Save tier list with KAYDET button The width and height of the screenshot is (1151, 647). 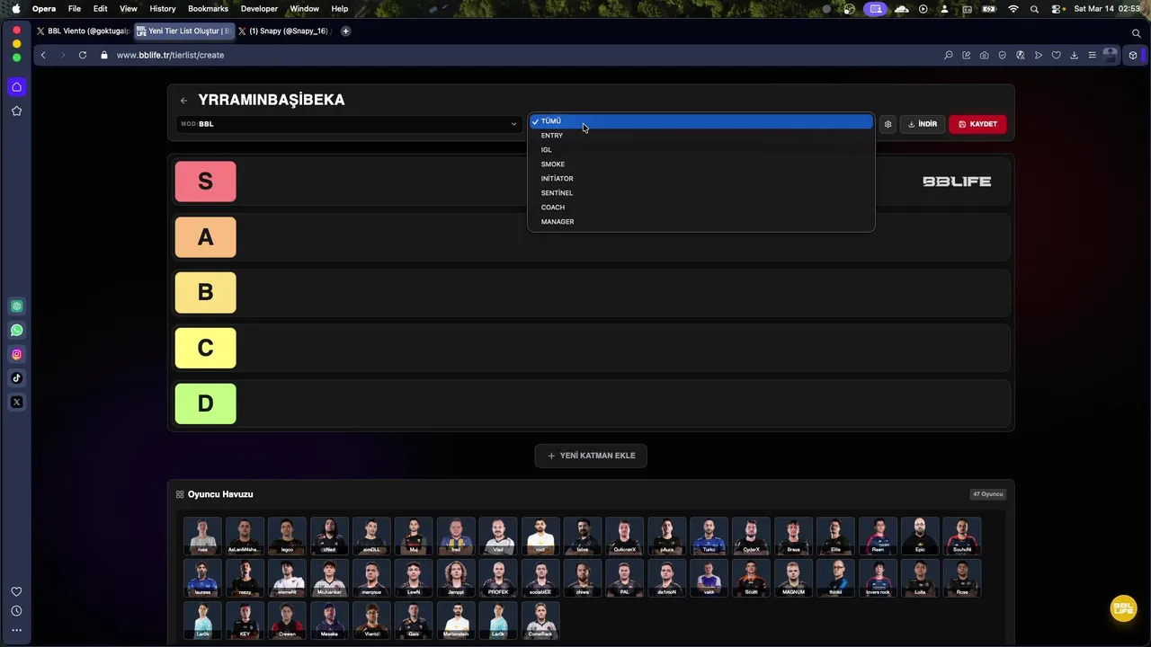pyautogui.click(x=977, y=124)
